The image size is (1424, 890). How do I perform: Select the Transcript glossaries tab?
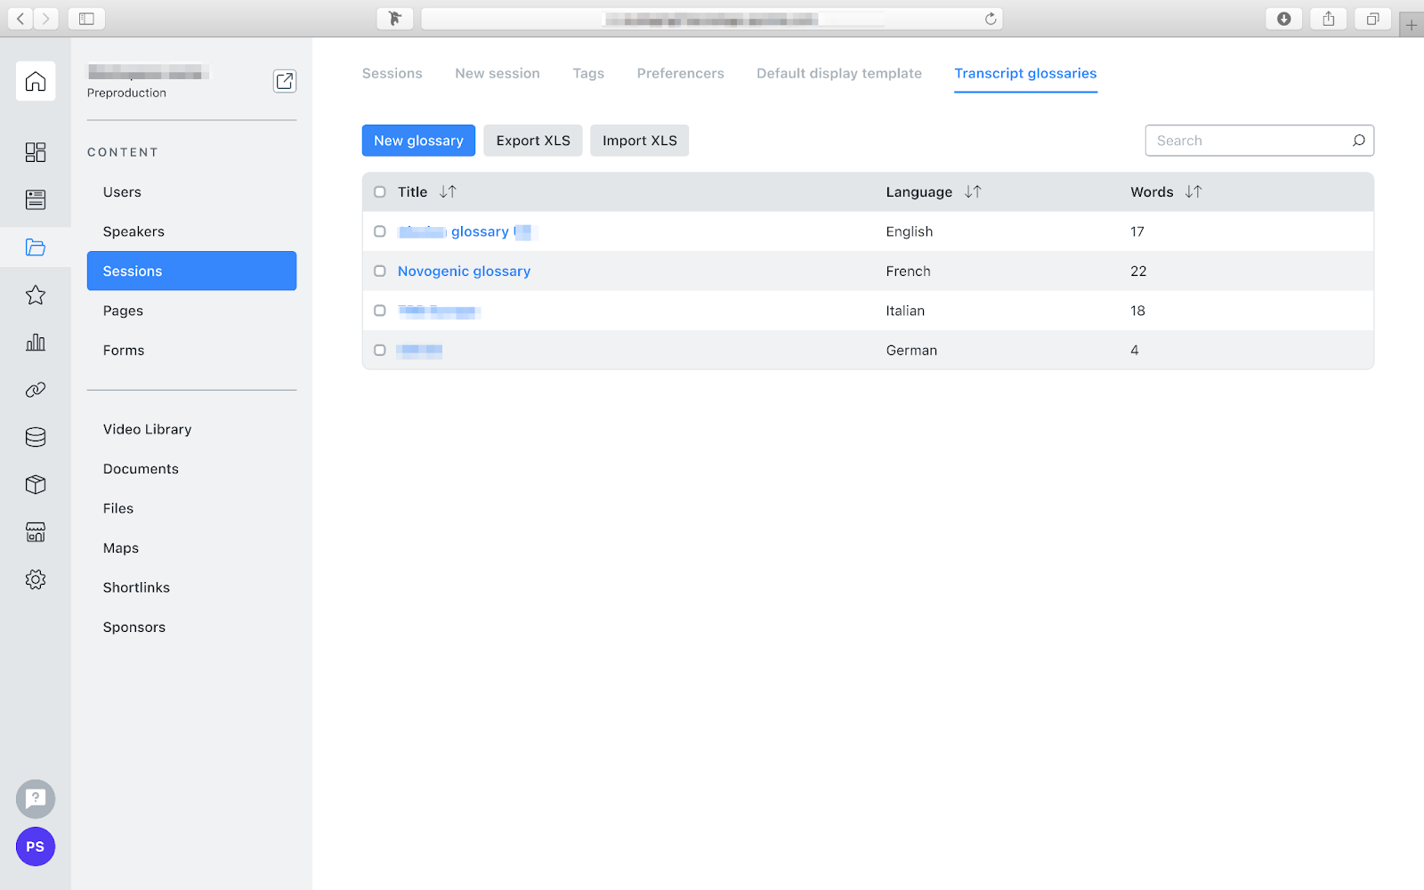point(1025,73)
